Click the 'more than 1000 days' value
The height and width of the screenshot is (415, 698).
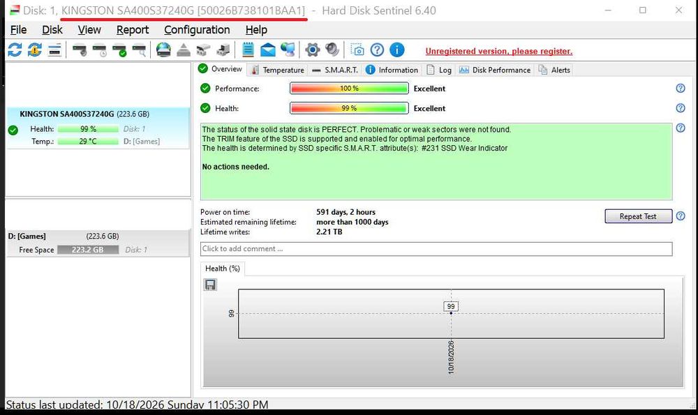pyautogui.click(x=352, y=222)
